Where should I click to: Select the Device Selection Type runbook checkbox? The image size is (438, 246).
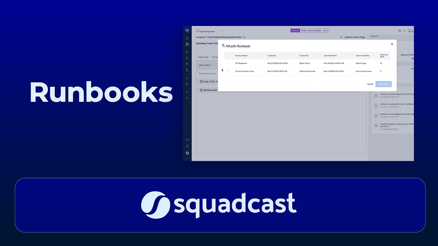click(x=229, y=71)
